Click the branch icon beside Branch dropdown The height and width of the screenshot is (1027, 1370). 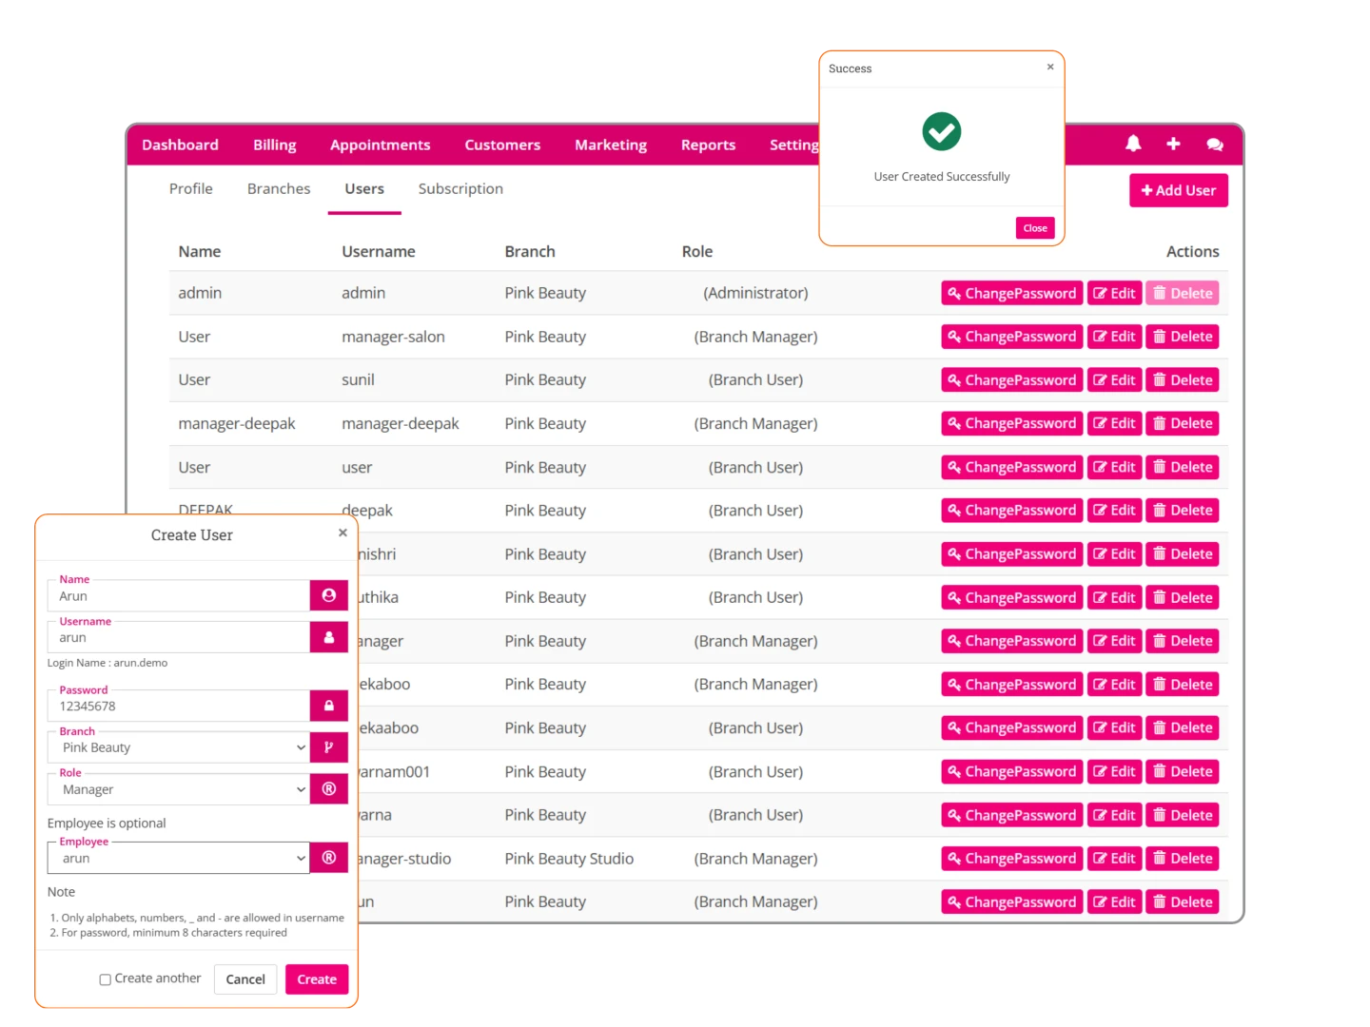coord(329,747)
